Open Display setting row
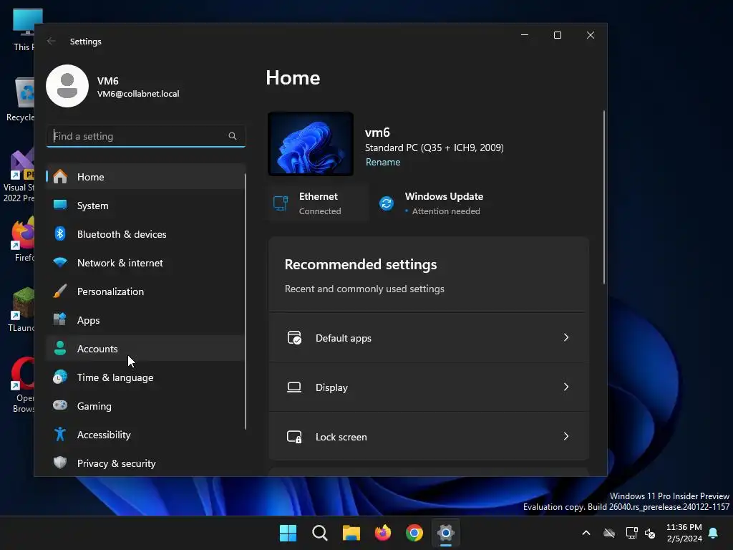 [x=428, y=387]
